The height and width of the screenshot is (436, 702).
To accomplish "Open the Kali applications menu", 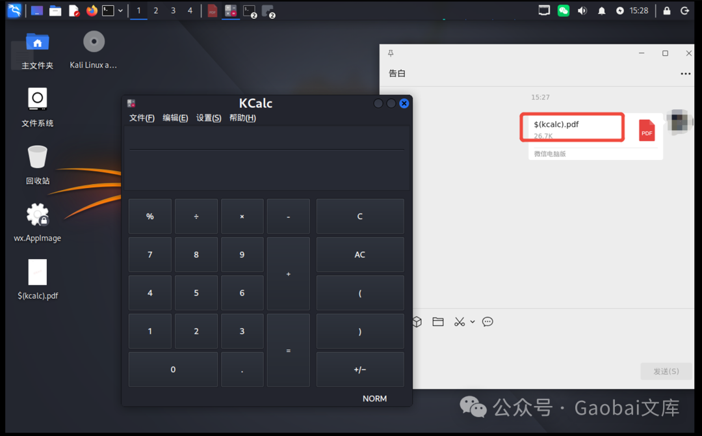I will pyautogui.click(x=14, y=10).
